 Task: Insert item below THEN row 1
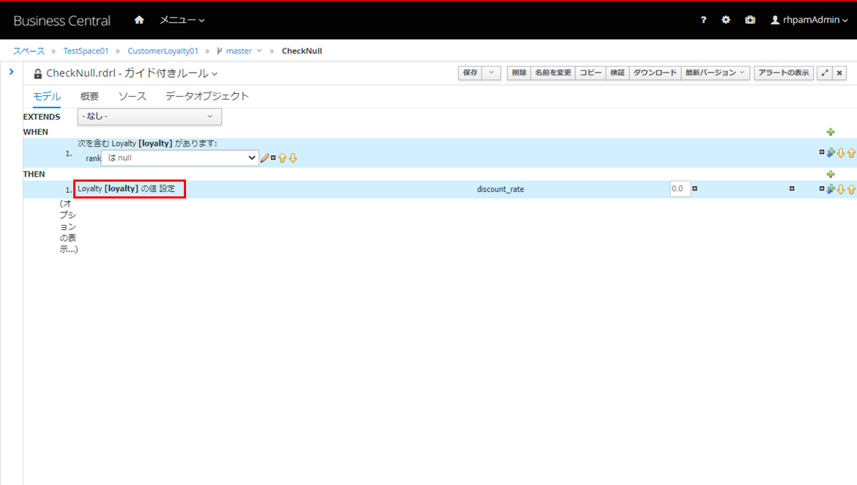831,188
